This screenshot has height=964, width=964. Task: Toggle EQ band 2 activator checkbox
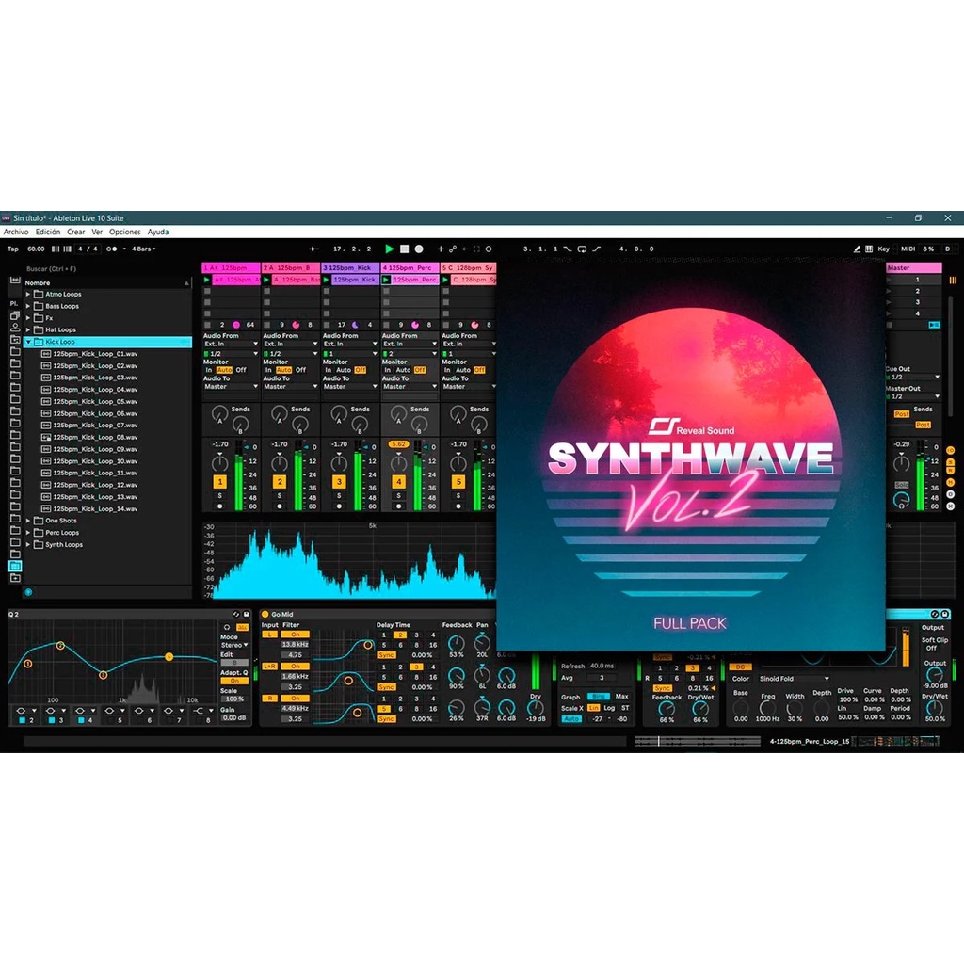pyautogui.click(x=23, y=720)
